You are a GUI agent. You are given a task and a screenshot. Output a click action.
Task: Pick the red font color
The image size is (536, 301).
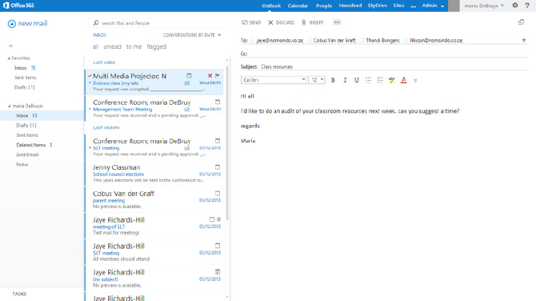pyautogui.click(x=404, y=80)
